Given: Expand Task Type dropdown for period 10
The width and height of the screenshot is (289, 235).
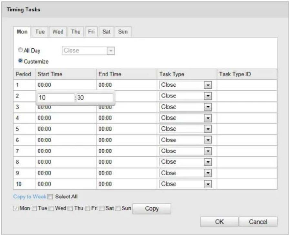Looking at the screenshot, I should (x=185, y=184).
